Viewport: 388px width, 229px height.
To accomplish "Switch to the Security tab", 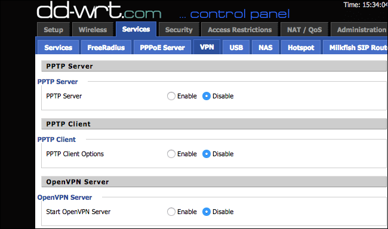I will click(179, 30).
